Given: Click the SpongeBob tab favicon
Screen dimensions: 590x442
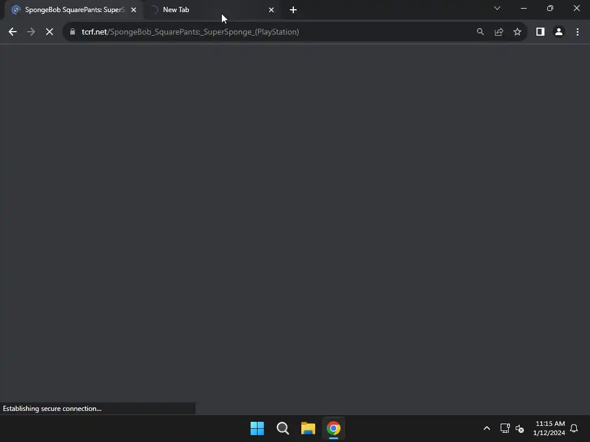Looking at the screenshot, I should pyautogui.click(x=16, y=10).
